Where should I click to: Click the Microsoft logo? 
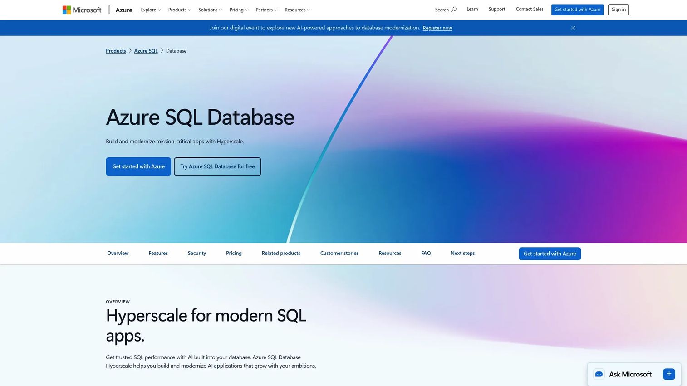[82, 10]
